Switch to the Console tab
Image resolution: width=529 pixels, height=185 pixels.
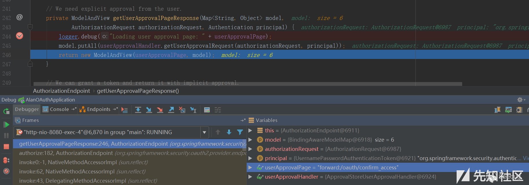click(x=59, y=109)
